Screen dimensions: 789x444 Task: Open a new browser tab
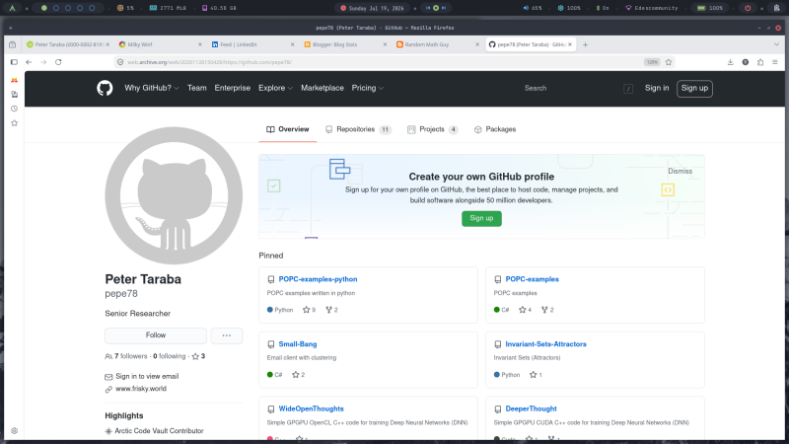585,44
